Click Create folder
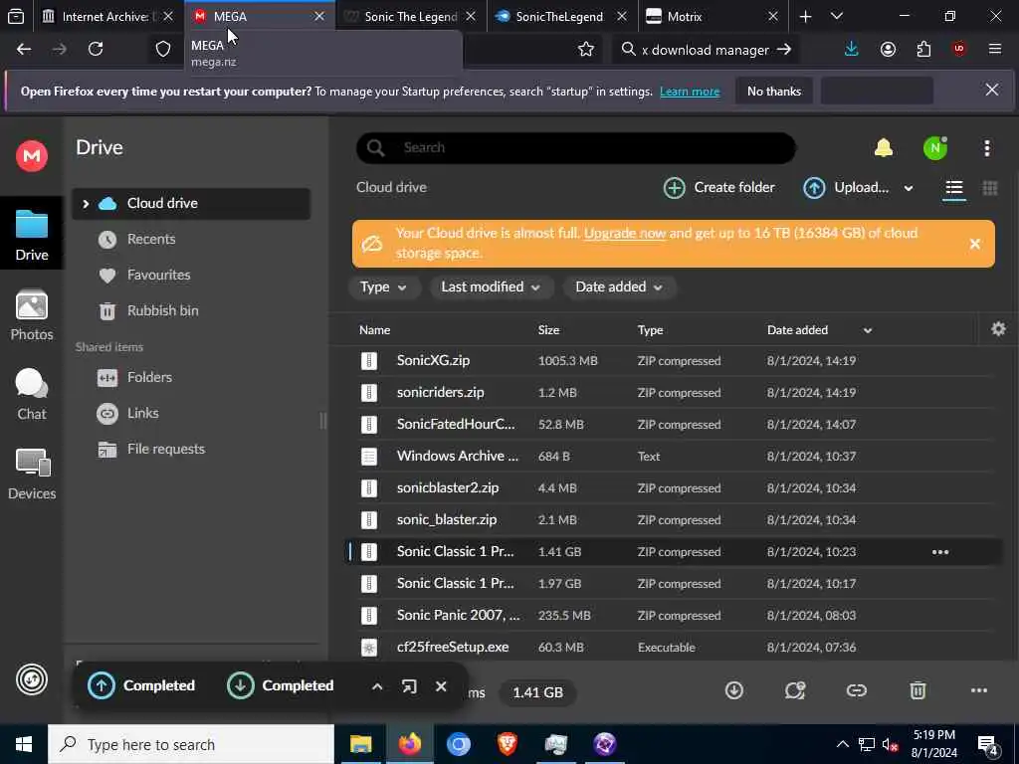This screenshot has width=1019, height=764. click(718, 188)
